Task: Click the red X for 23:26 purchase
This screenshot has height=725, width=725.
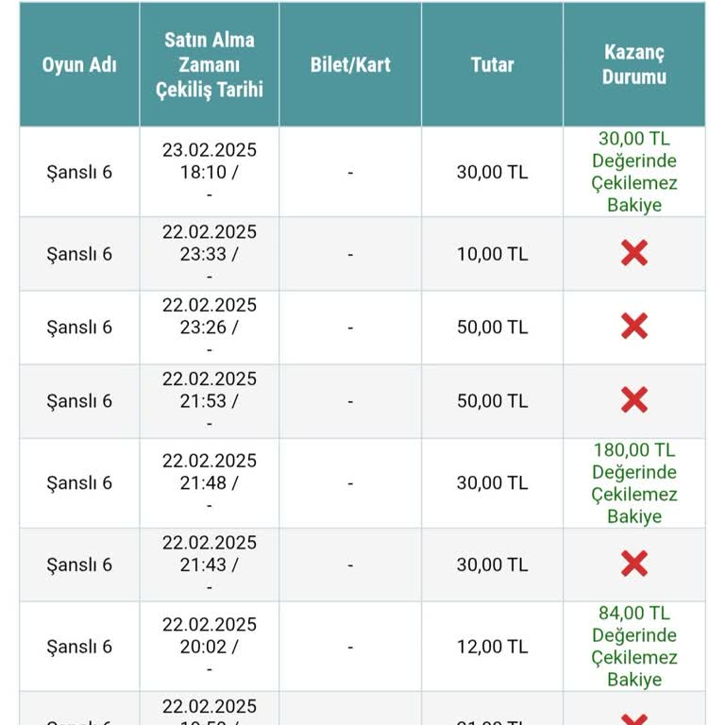Action: click(634, 326)
